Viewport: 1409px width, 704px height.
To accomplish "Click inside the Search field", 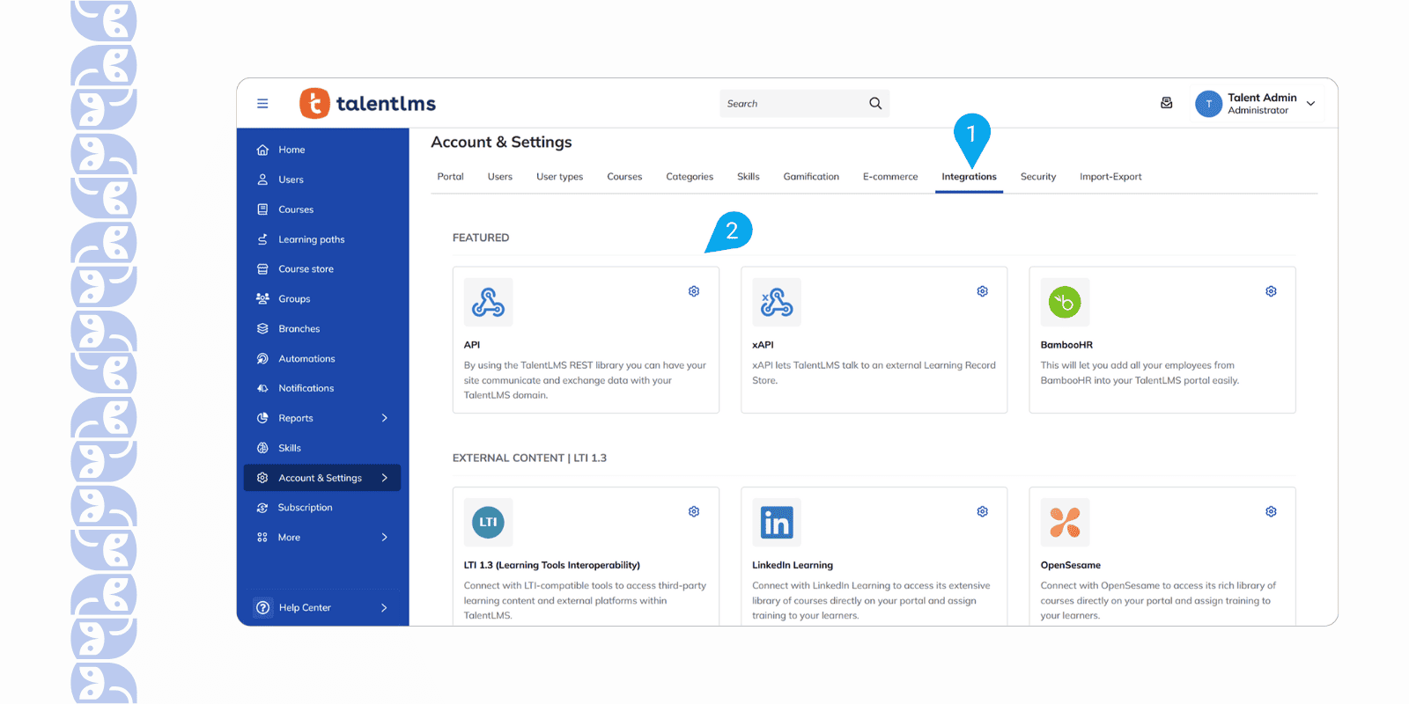I will click(x=805, y=104).
